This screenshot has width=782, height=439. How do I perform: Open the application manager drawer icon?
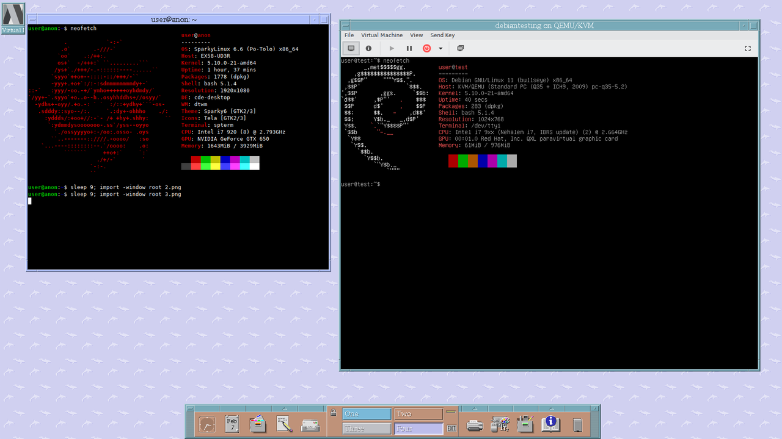tap(525, 424)
